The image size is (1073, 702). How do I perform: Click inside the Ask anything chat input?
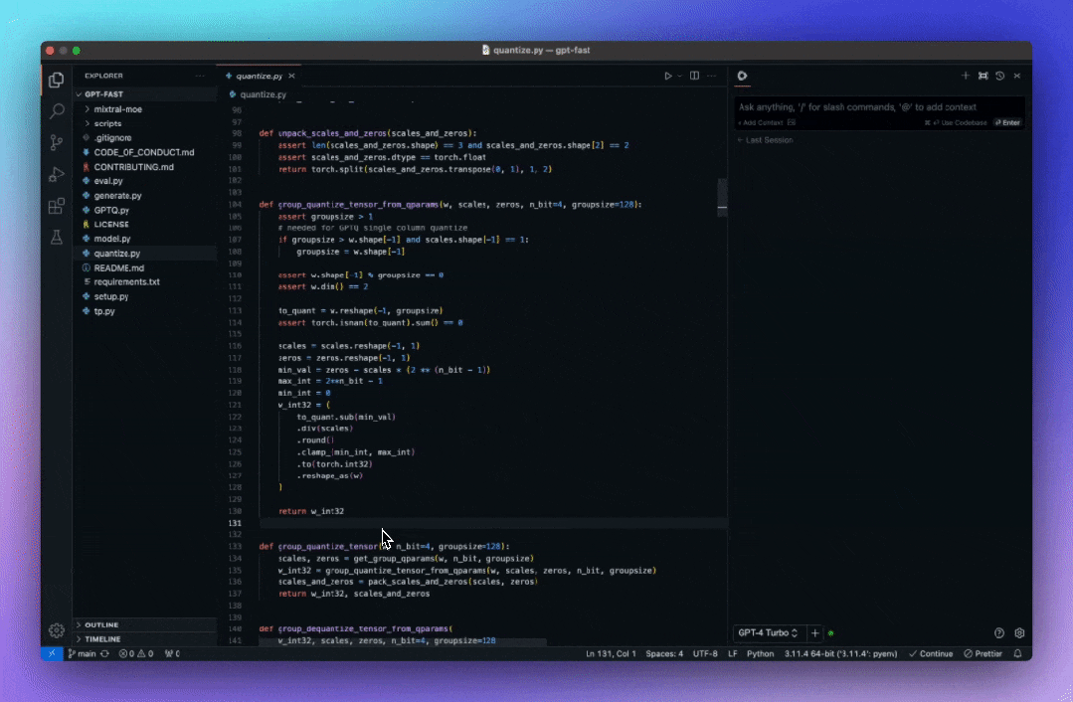coord(875,106)
